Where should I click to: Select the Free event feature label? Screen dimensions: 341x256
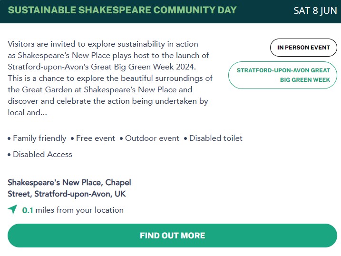tap(96, 138)
